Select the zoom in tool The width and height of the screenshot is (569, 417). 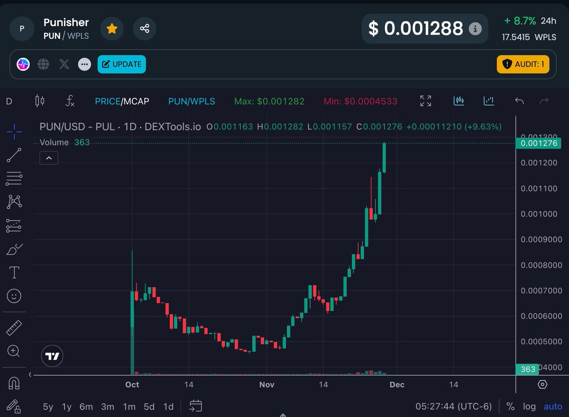point(14,351)
